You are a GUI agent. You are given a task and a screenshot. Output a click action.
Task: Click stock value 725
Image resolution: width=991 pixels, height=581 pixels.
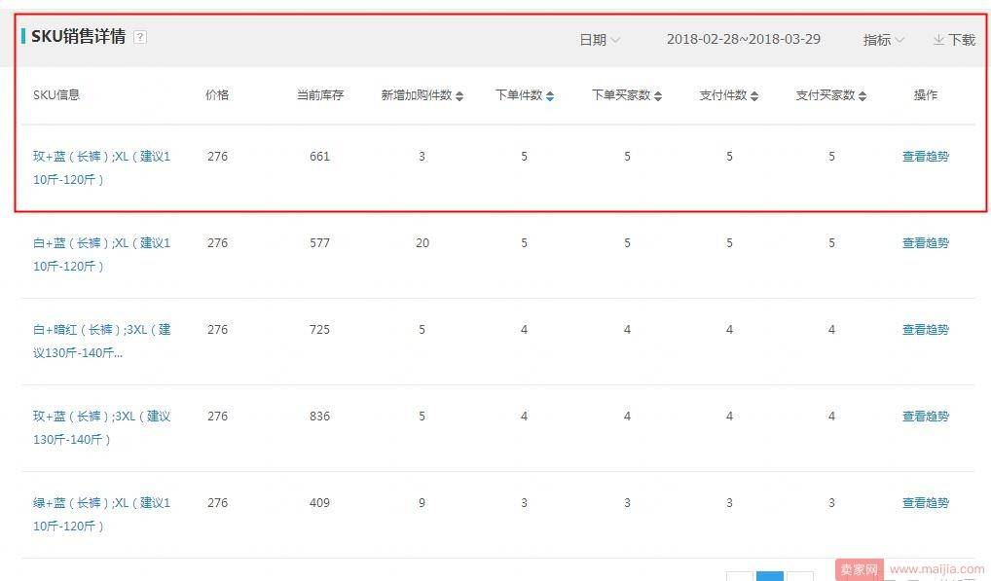(x=320, y=330)
